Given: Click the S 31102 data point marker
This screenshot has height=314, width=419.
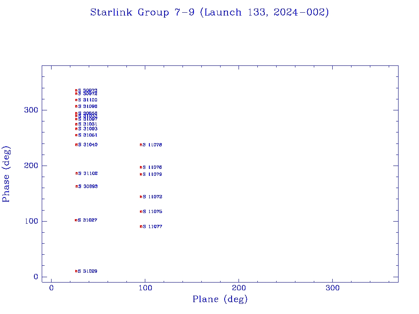Looking at the screenshot, I should point(77,173).
